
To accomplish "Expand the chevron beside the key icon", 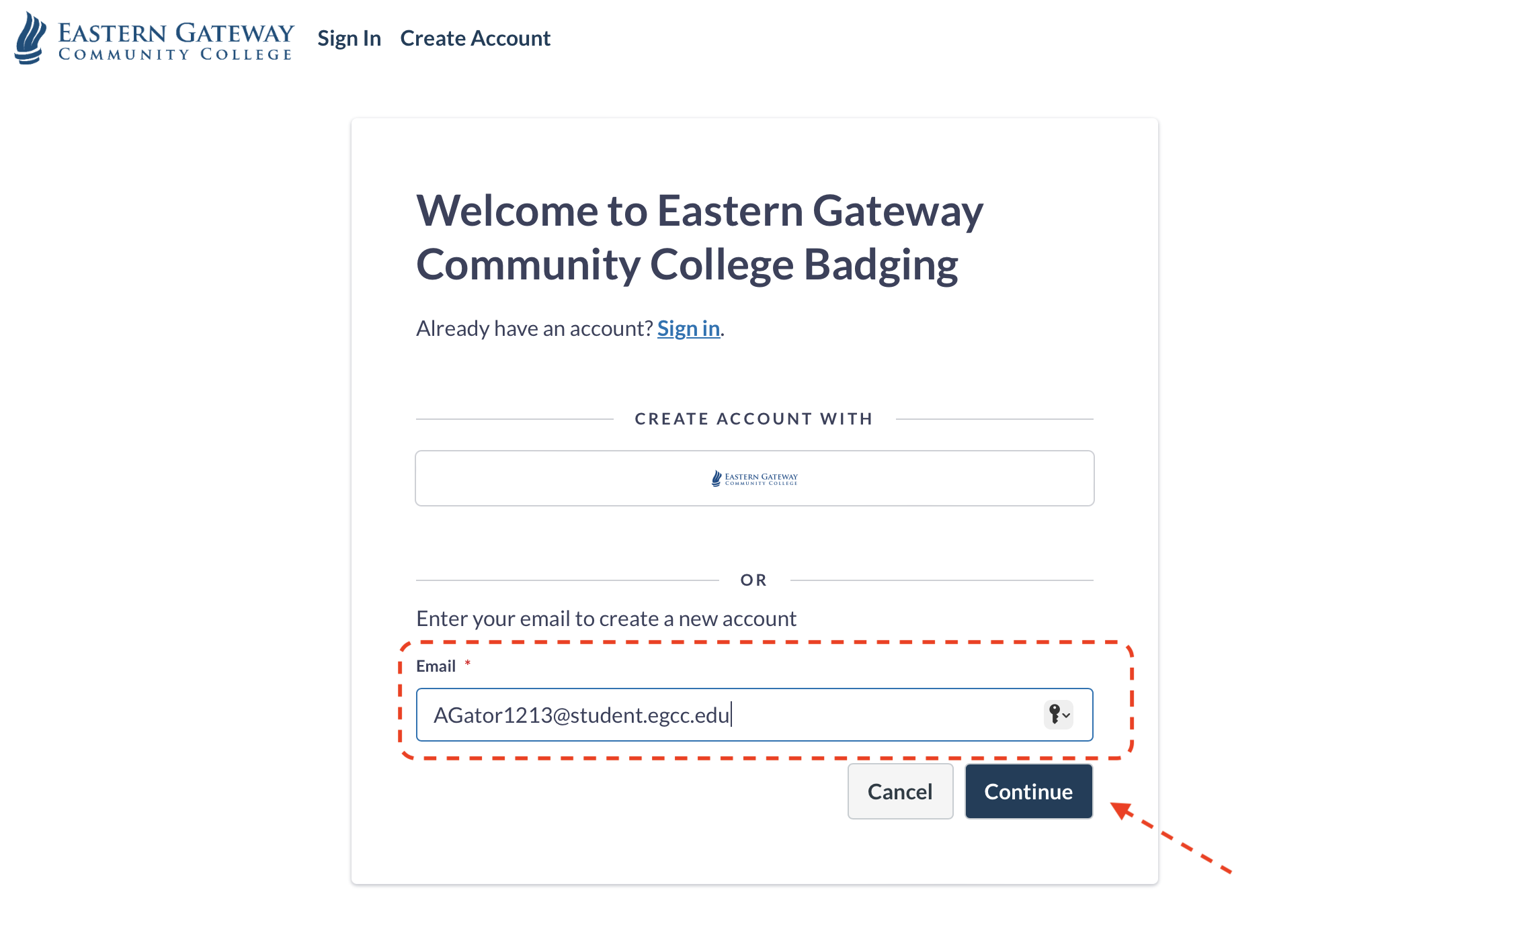I will (1066, 715).
